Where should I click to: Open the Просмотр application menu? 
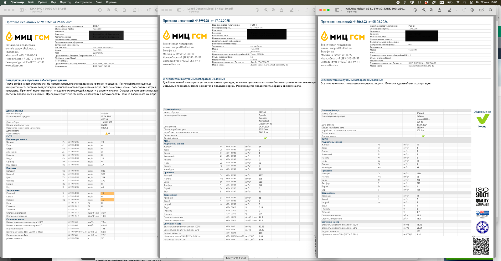pos(17,2)
